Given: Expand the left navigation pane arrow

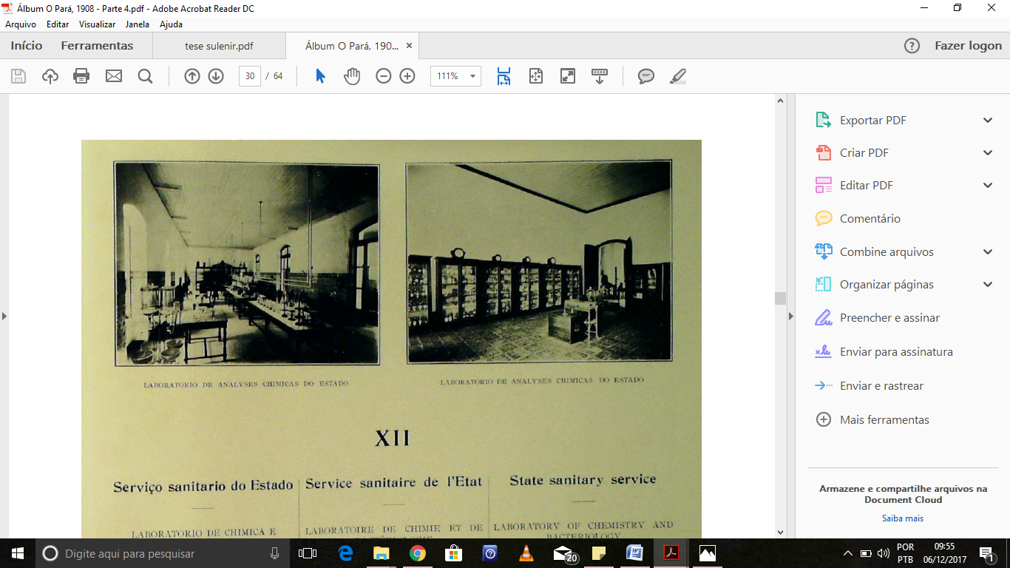Looking at the screenshot, I should [x=4, y=317].
